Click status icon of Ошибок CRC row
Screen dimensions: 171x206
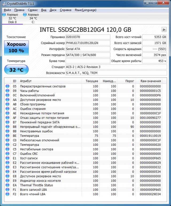click(7, 154)
